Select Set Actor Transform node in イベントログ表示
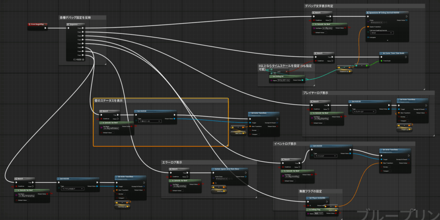Viewport: 440px width, 220px height. tap(395, 150)
